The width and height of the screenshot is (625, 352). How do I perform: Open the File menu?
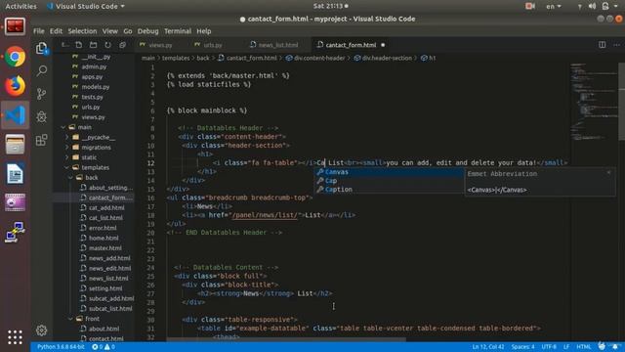39,31
